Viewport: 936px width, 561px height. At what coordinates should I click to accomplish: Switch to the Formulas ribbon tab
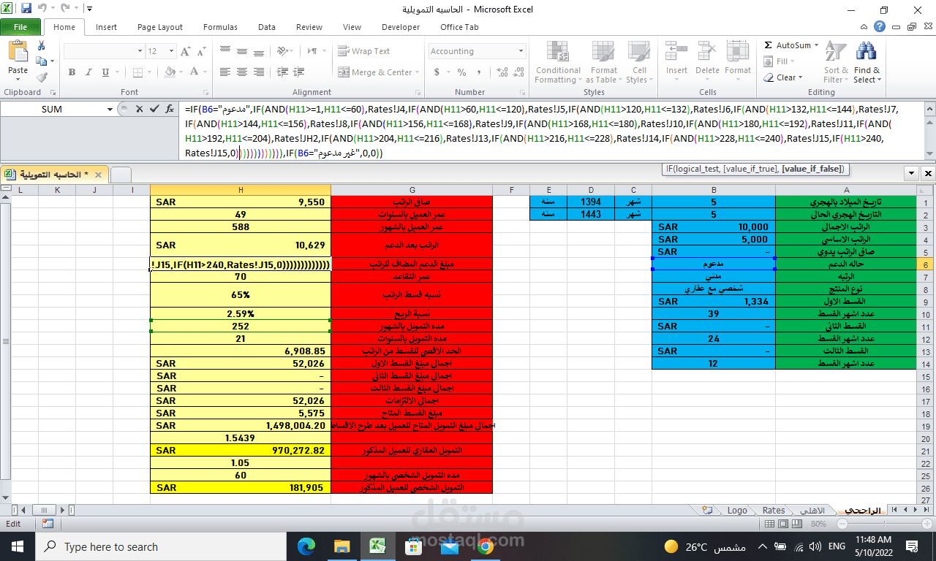click(220, 27)
